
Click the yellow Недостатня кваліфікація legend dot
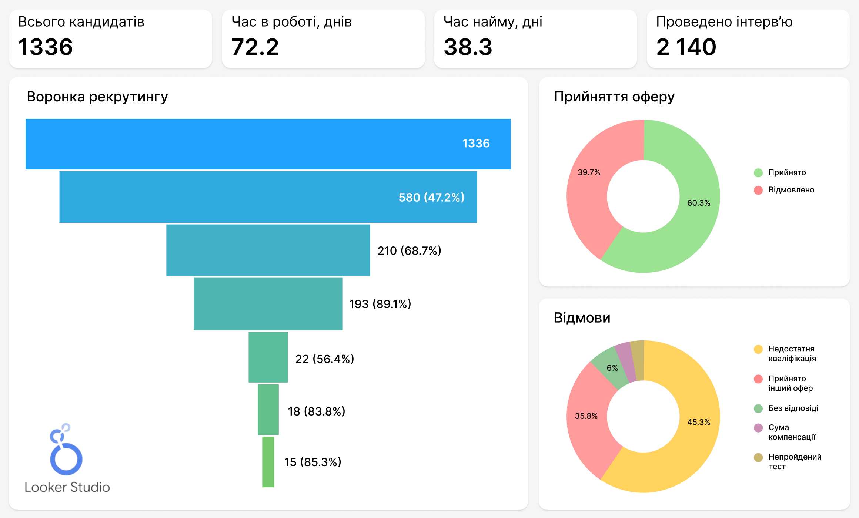tap(758, 349)
